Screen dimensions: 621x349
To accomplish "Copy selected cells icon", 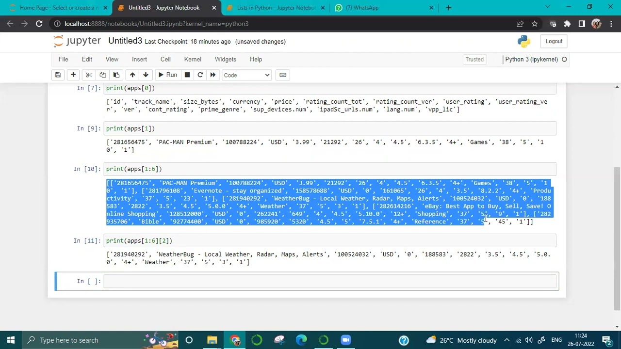I will tap(102, 75).
